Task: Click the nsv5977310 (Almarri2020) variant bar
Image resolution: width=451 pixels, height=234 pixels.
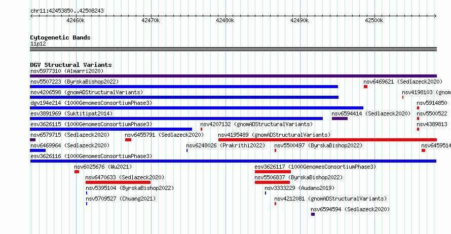Action: coord(233,76)
